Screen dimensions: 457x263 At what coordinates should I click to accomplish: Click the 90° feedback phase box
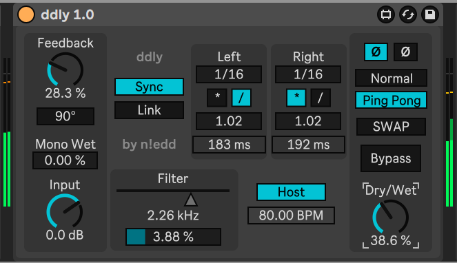[x=65, y=116]
